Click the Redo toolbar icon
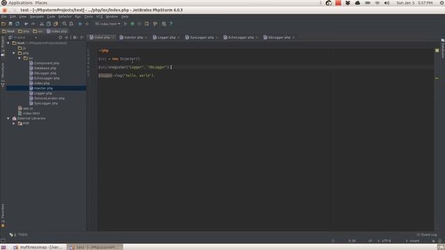Screen dimensions: 445x250 pos(33,24)
